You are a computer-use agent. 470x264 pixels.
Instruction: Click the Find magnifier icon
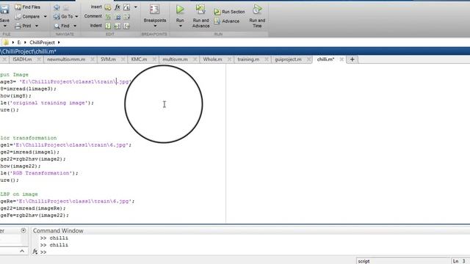tap(57, 26)
